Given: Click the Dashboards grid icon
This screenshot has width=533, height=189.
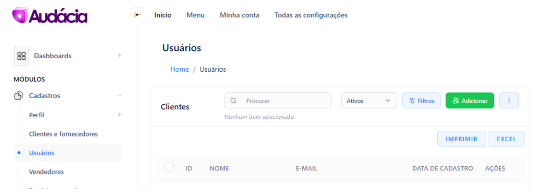Looking at the screenshot, I should tap(21, 56).
